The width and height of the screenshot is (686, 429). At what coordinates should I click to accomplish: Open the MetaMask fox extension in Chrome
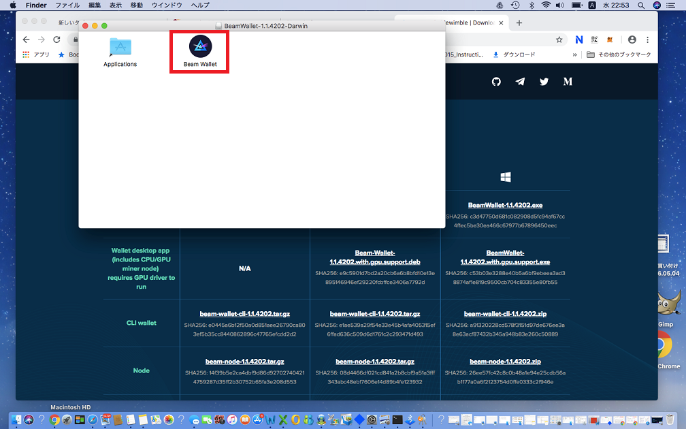[x=610, y=39]
